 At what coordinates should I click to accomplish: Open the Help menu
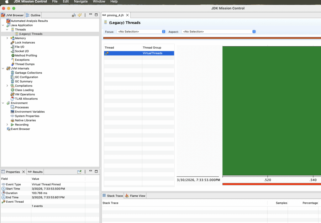[x=114, y=2]
